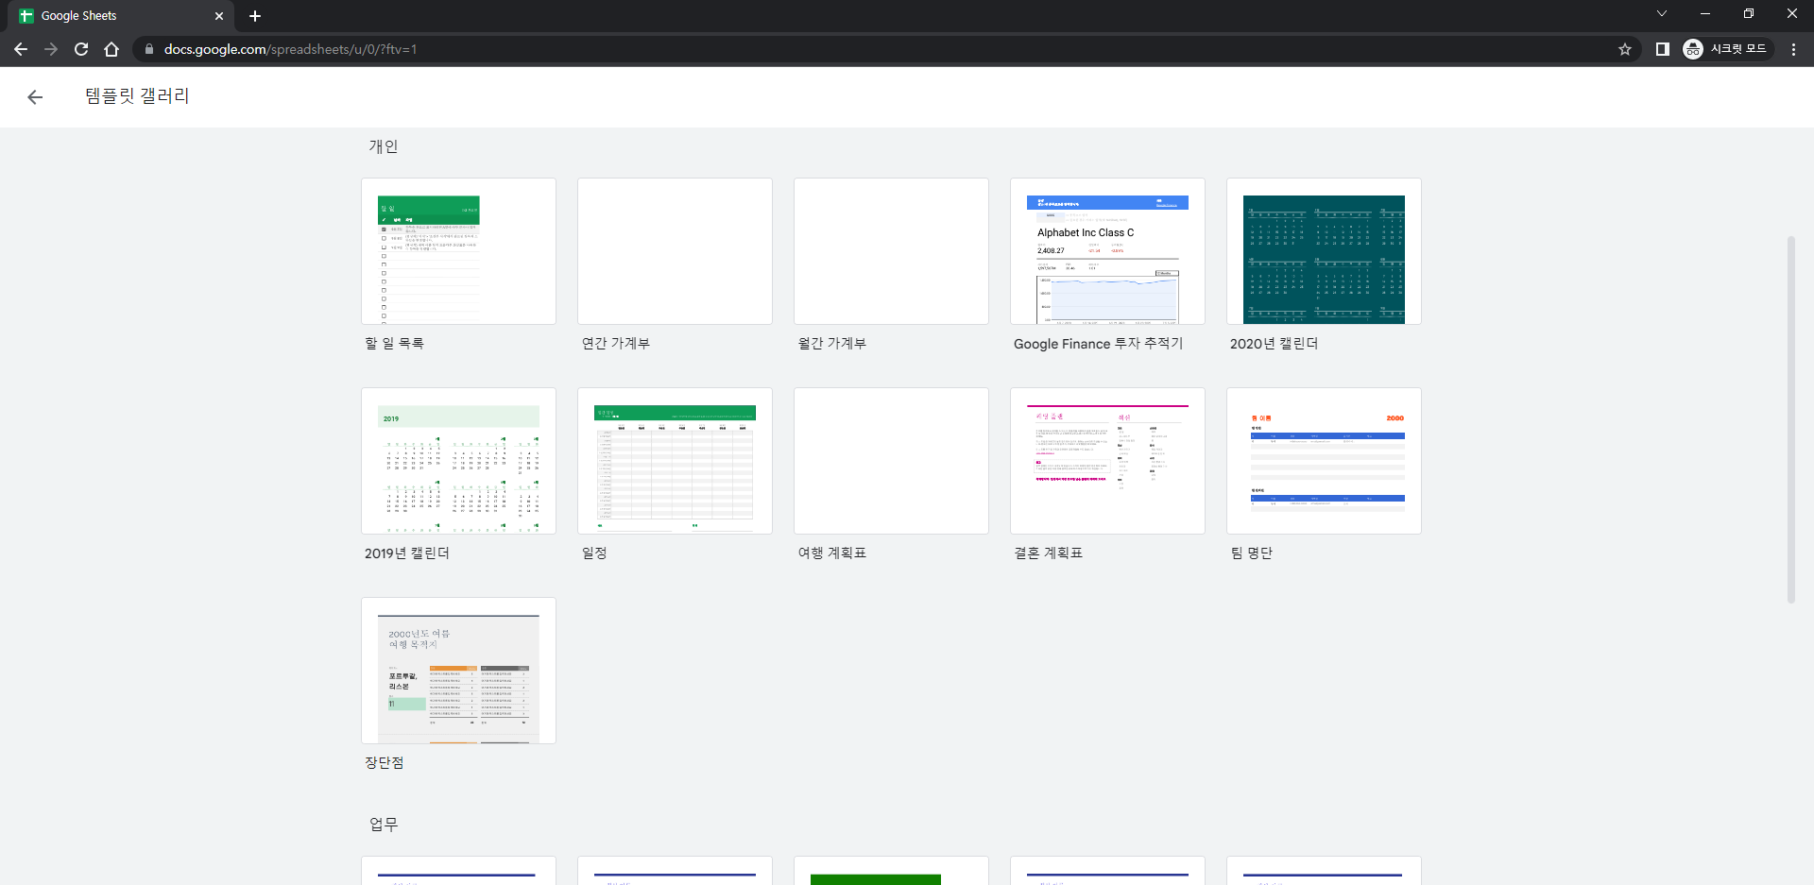Go to the browser home page
The height and width of the screenshot is (885, 1814).
coord(111,49)
